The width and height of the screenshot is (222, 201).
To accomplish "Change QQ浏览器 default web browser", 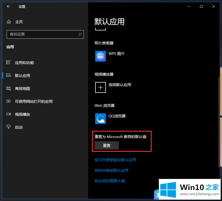I will [x=117, y=116].
